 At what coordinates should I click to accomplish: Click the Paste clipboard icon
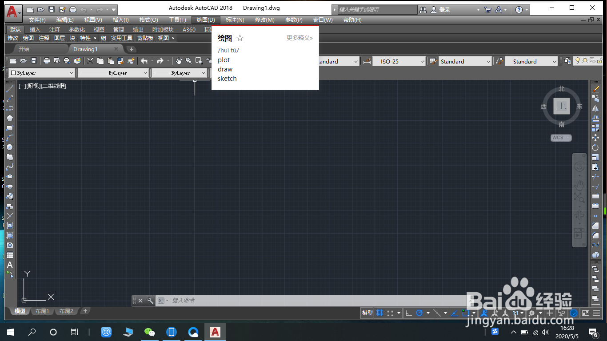111,61
